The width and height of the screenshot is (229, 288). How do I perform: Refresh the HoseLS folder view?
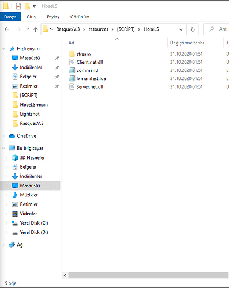193,29
